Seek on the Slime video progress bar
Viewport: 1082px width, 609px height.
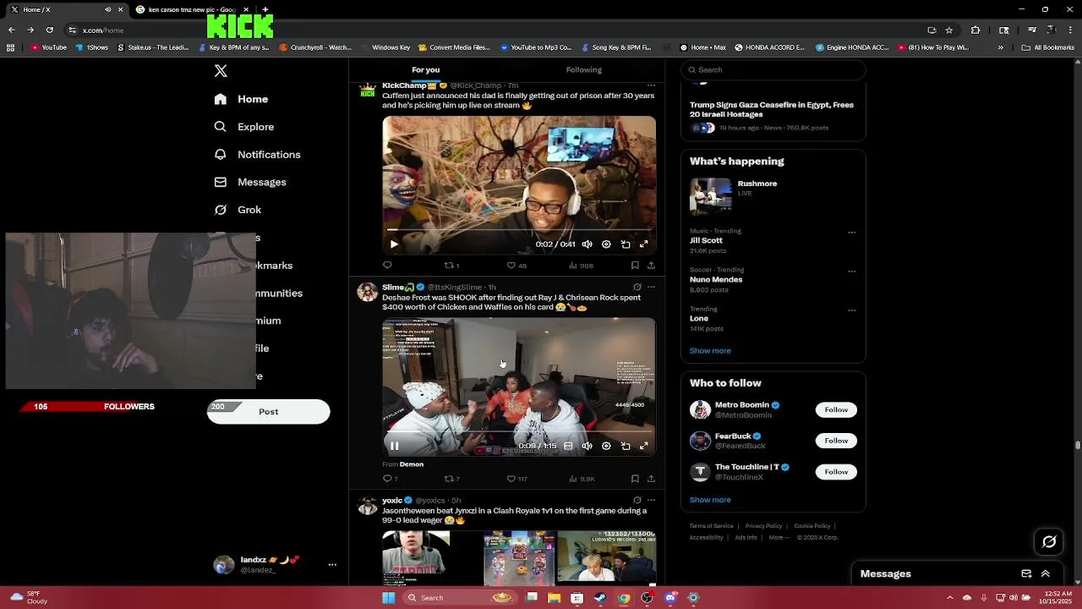pyautogui.click(x=519, y=431)
